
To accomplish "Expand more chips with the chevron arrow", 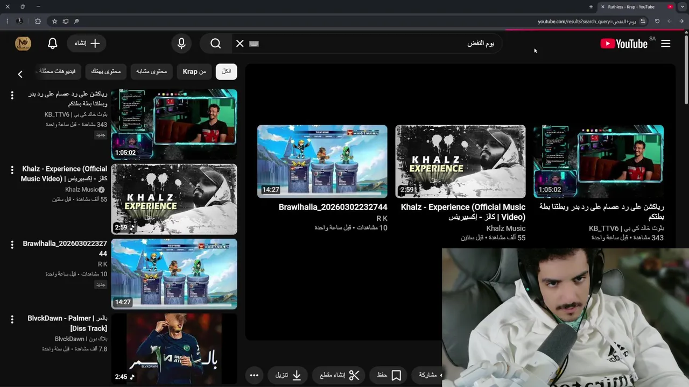I will [x=20, y=74].
